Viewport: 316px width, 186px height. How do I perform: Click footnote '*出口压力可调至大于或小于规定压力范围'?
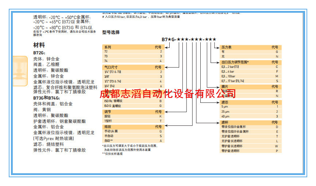130,146
